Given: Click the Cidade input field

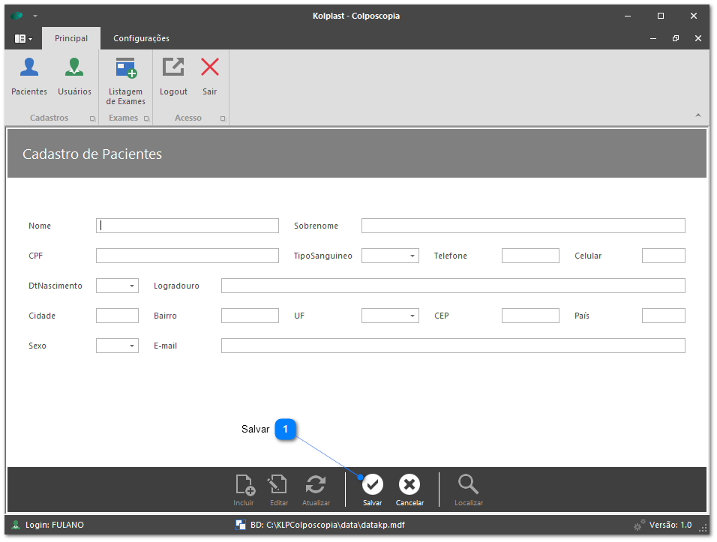Looking at the screenshot, I should tap(117, 316).
